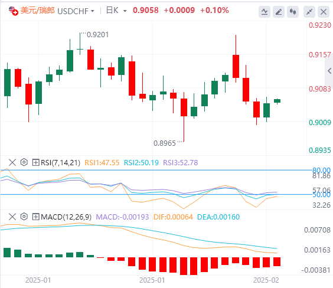Click the DEA:0.00160 value
Image resolution: width=333 pixels, height=288 pixels.
pos(218,217)
